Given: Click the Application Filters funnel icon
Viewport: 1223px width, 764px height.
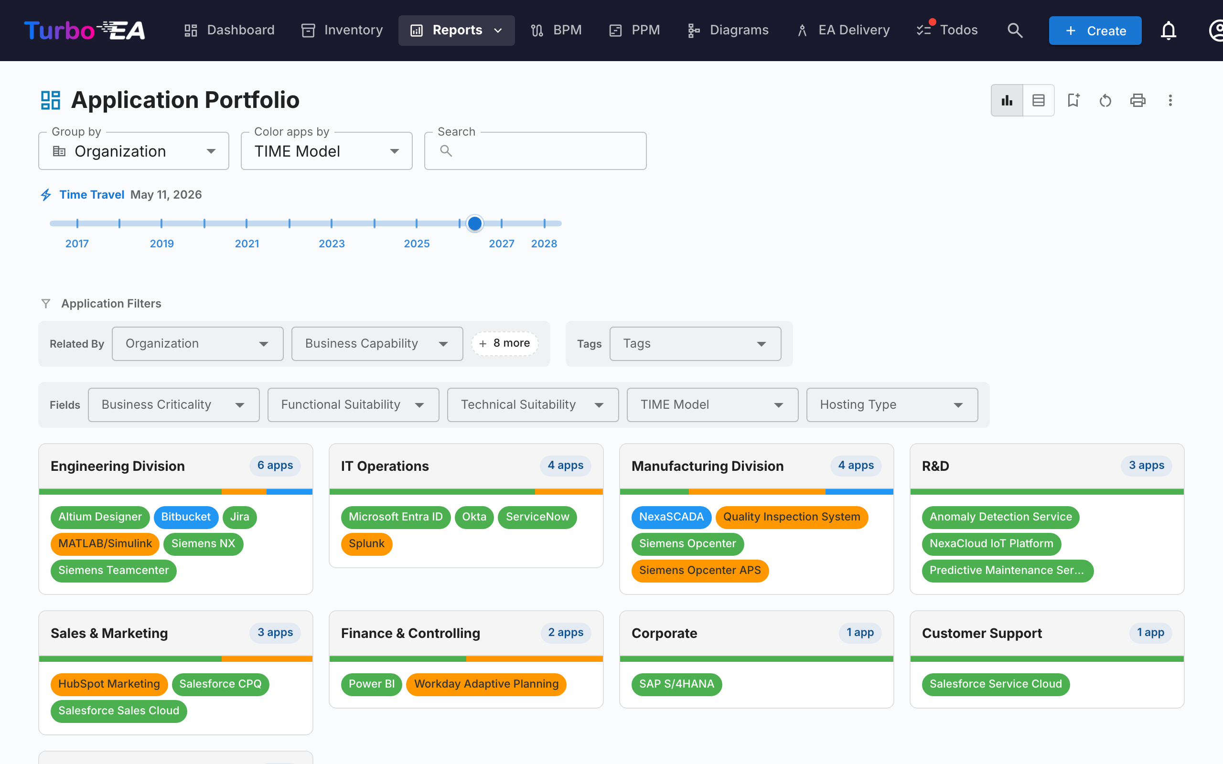Looking at the screenshot, I should tap(45, 303).
